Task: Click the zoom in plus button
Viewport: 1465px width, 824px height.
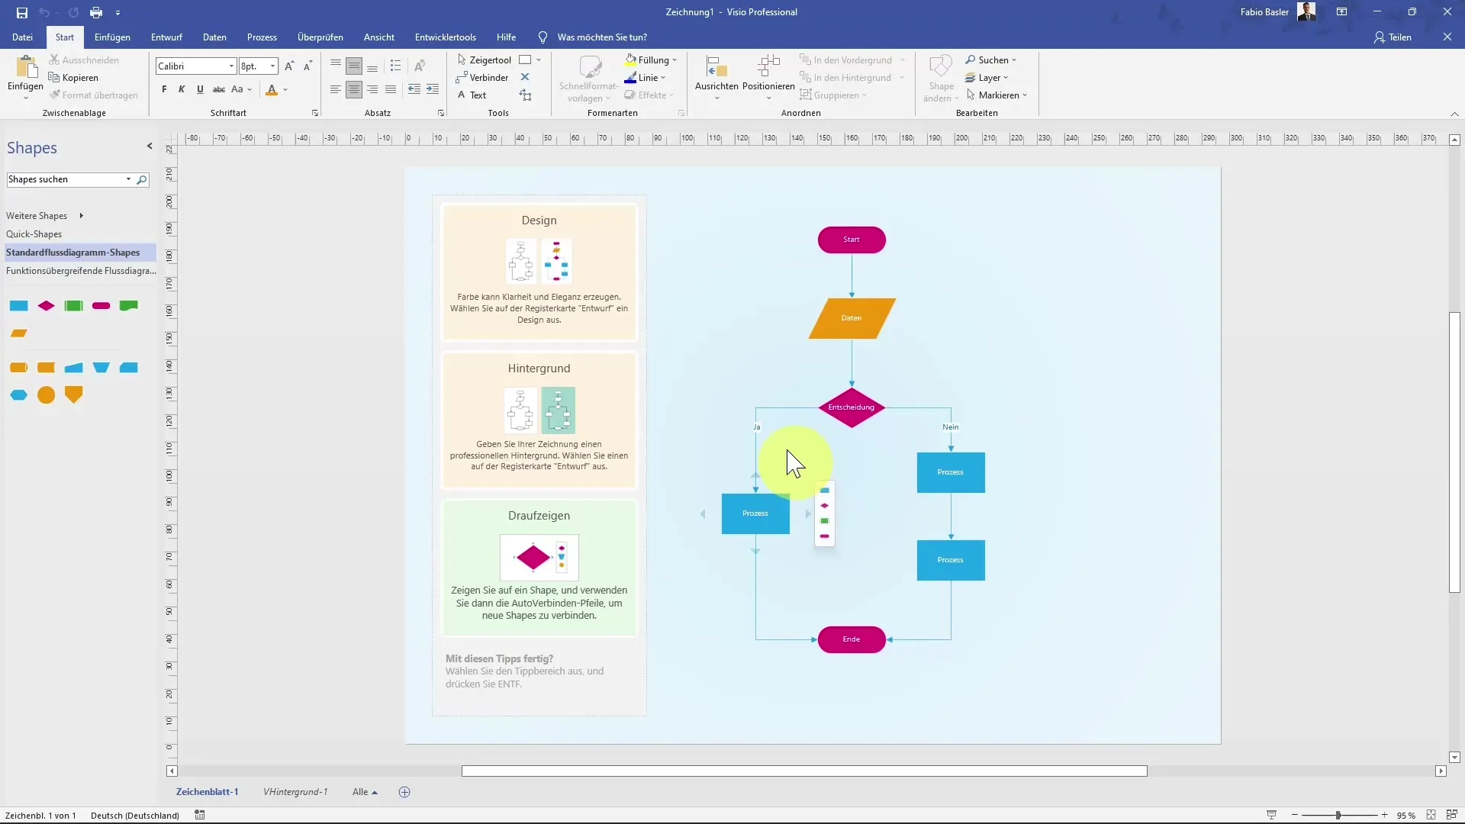Action: 1385,815
